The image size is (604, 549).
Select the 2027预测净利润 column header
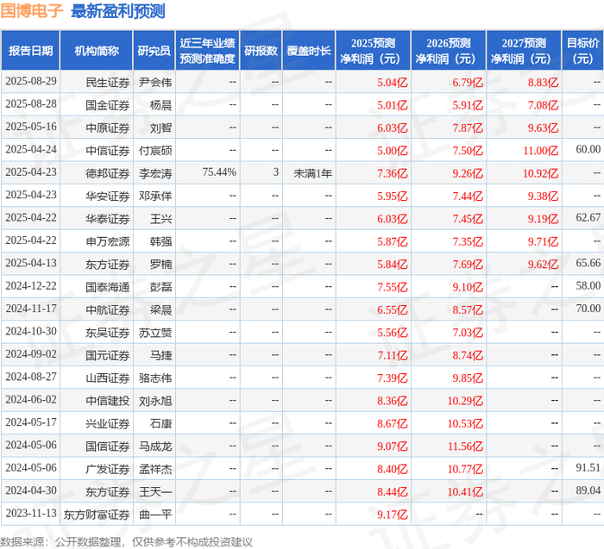point(524,50)
